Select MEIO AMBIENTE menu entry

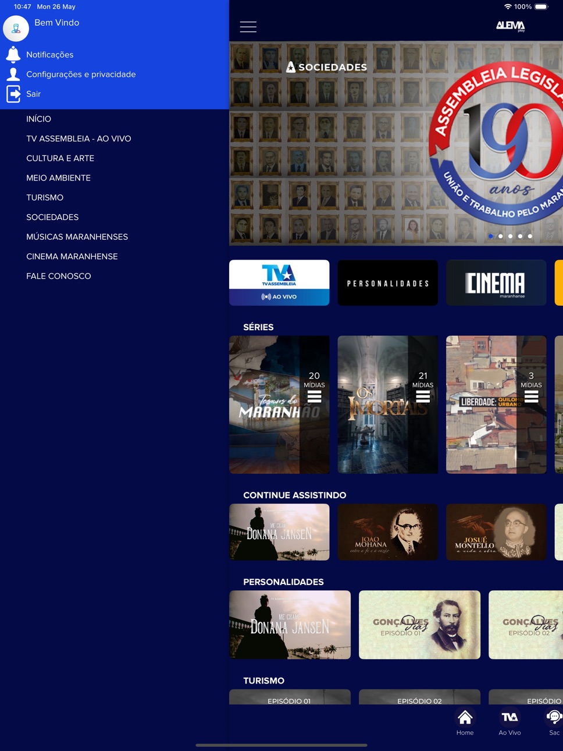[58, 178]
